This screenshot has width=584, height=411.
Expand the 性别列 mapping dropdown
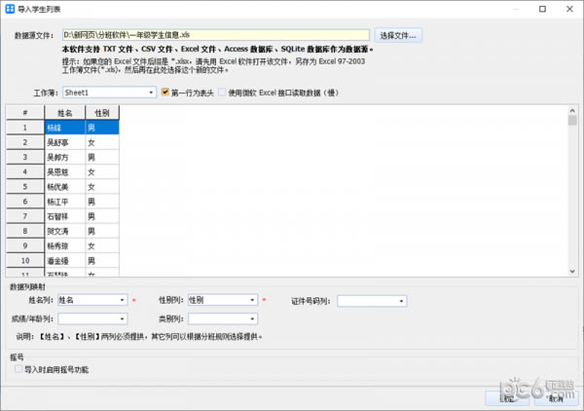point(223,301)
